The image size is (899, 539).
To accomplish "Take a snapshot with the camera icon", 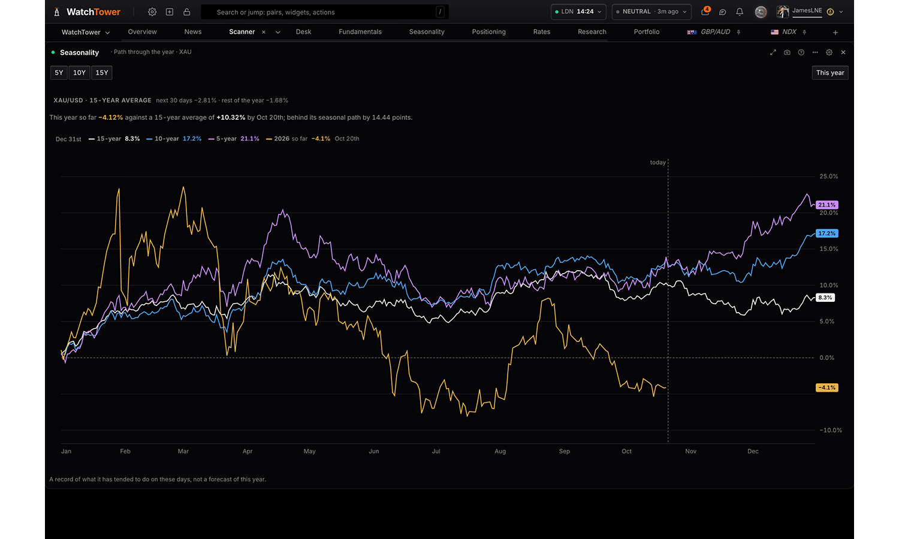I will coord(787,53).
